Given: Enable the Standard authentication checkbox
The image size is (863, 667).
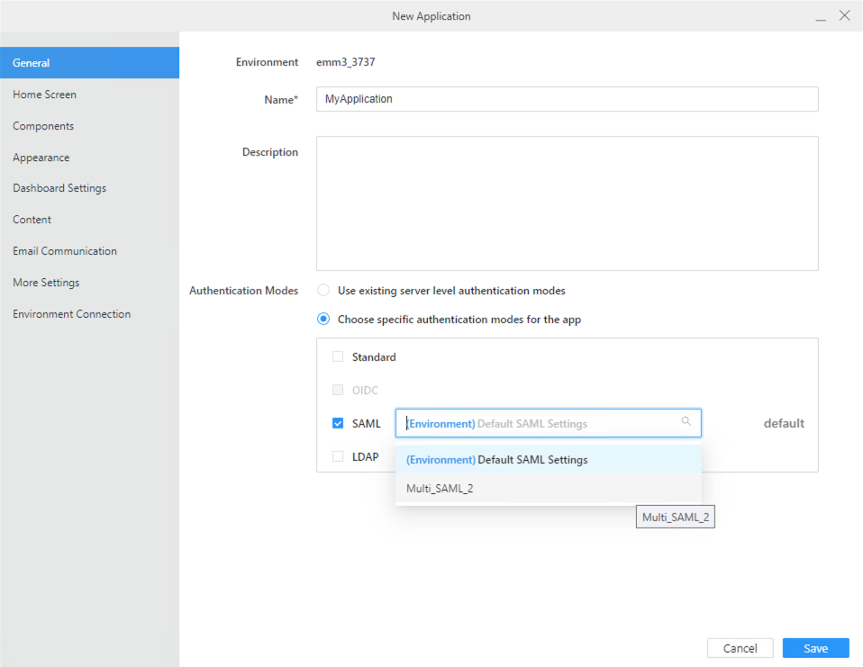Looking at the screenshot, I should point(338,356).
